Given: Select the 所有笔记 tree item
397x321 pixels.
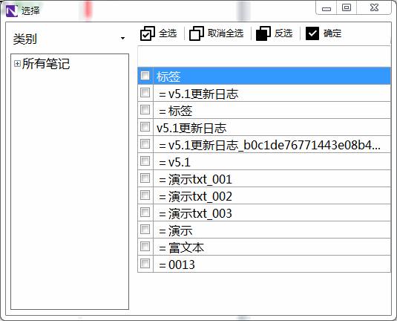Looking at the screenshot, I should (46, 64).
